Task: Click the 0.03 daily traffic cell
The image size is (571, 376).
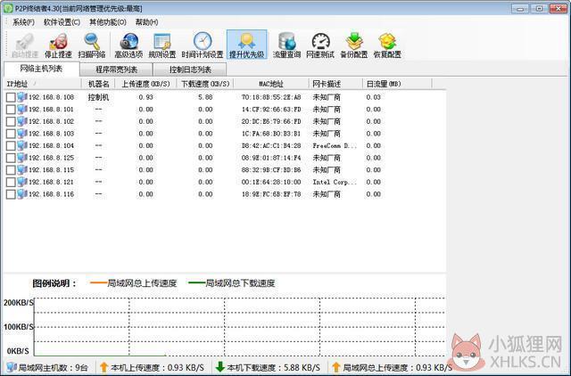Action: click(373, 97)
